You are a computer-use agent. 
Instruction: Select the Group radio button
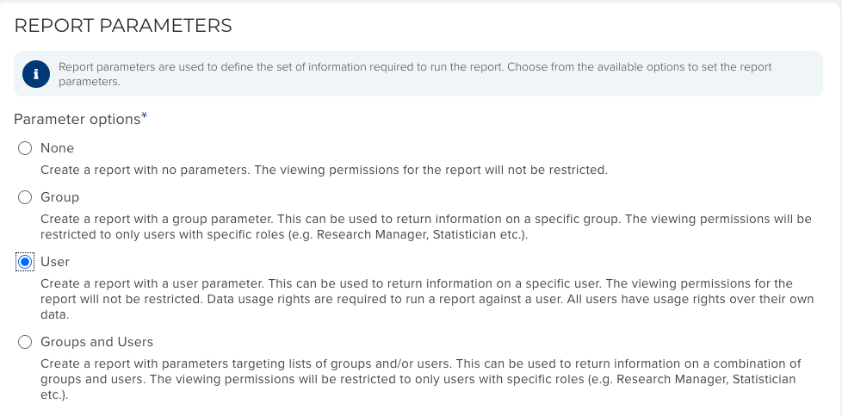[26, 197]
